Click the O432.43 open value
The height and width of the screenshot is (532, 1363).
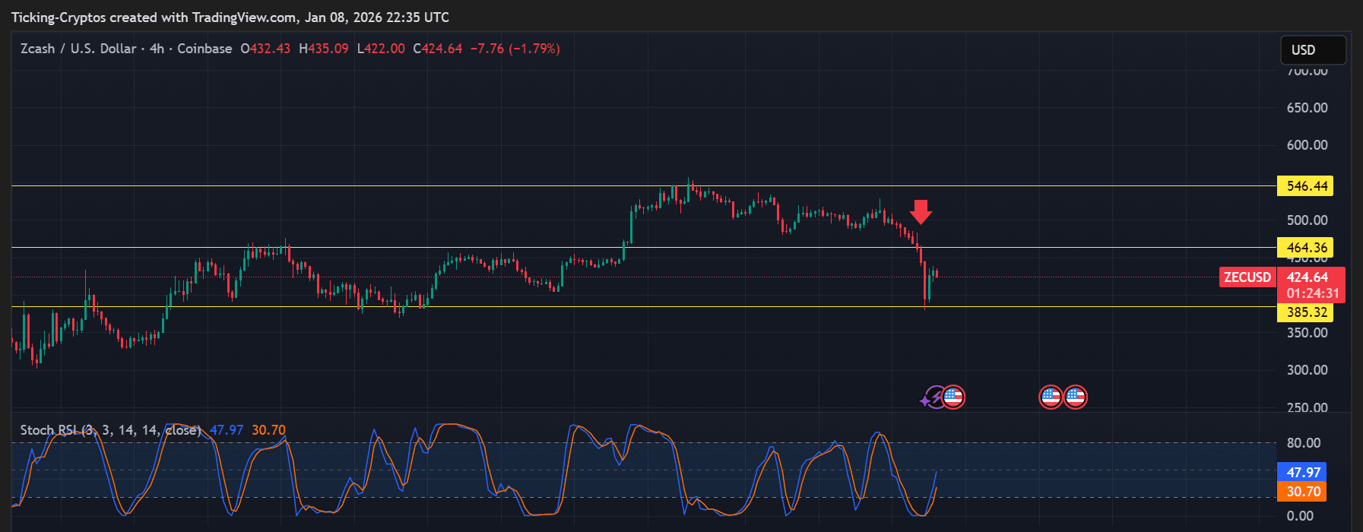pyautogui.click(x=265, y=49)
